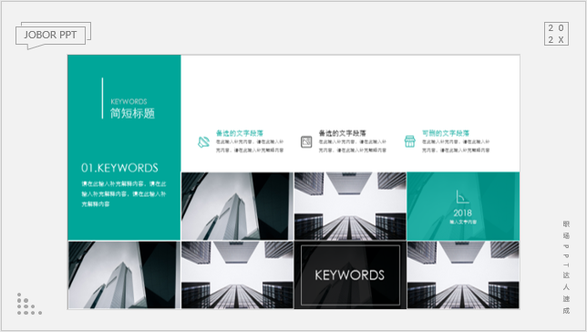Viewport: 587px width, 332px height.
Task: Select the vertical 职场PPT达人速成 text
Action: (x=566, y=267)
